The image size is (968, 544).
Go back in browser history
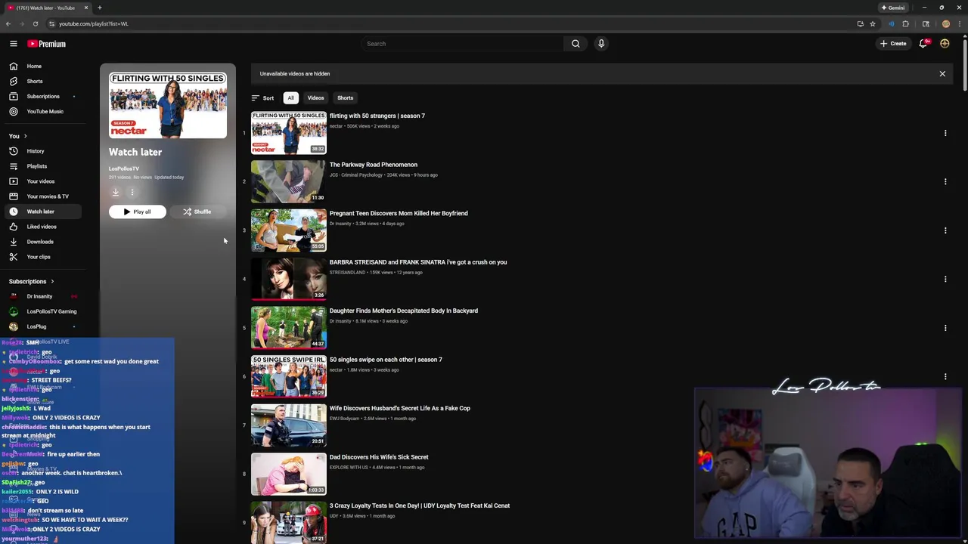coord(8,23)
